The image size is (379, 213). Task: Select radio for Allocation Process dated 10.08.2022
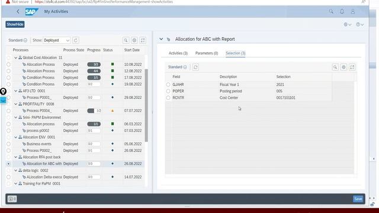click(x=8, y=64)
